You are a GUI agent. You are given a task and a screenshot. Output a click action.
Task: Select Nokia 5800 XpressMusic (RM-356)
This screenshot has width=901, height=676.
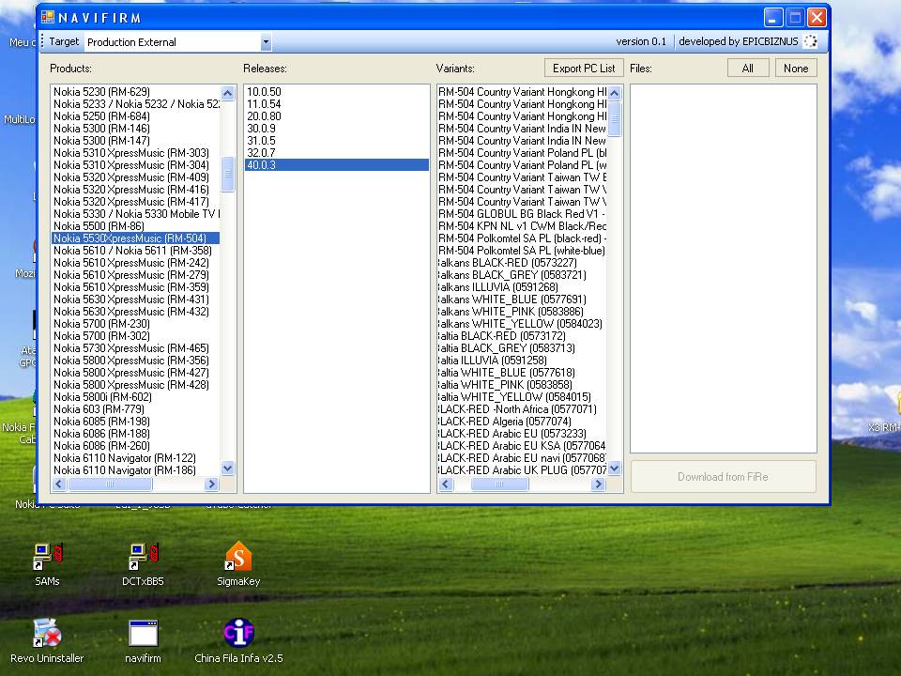[x=135, y=361]
